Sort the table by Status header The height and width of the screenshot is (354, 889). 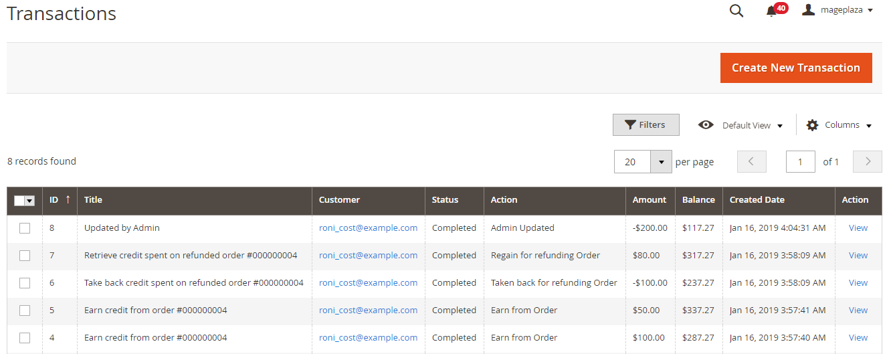coord(445,199)
